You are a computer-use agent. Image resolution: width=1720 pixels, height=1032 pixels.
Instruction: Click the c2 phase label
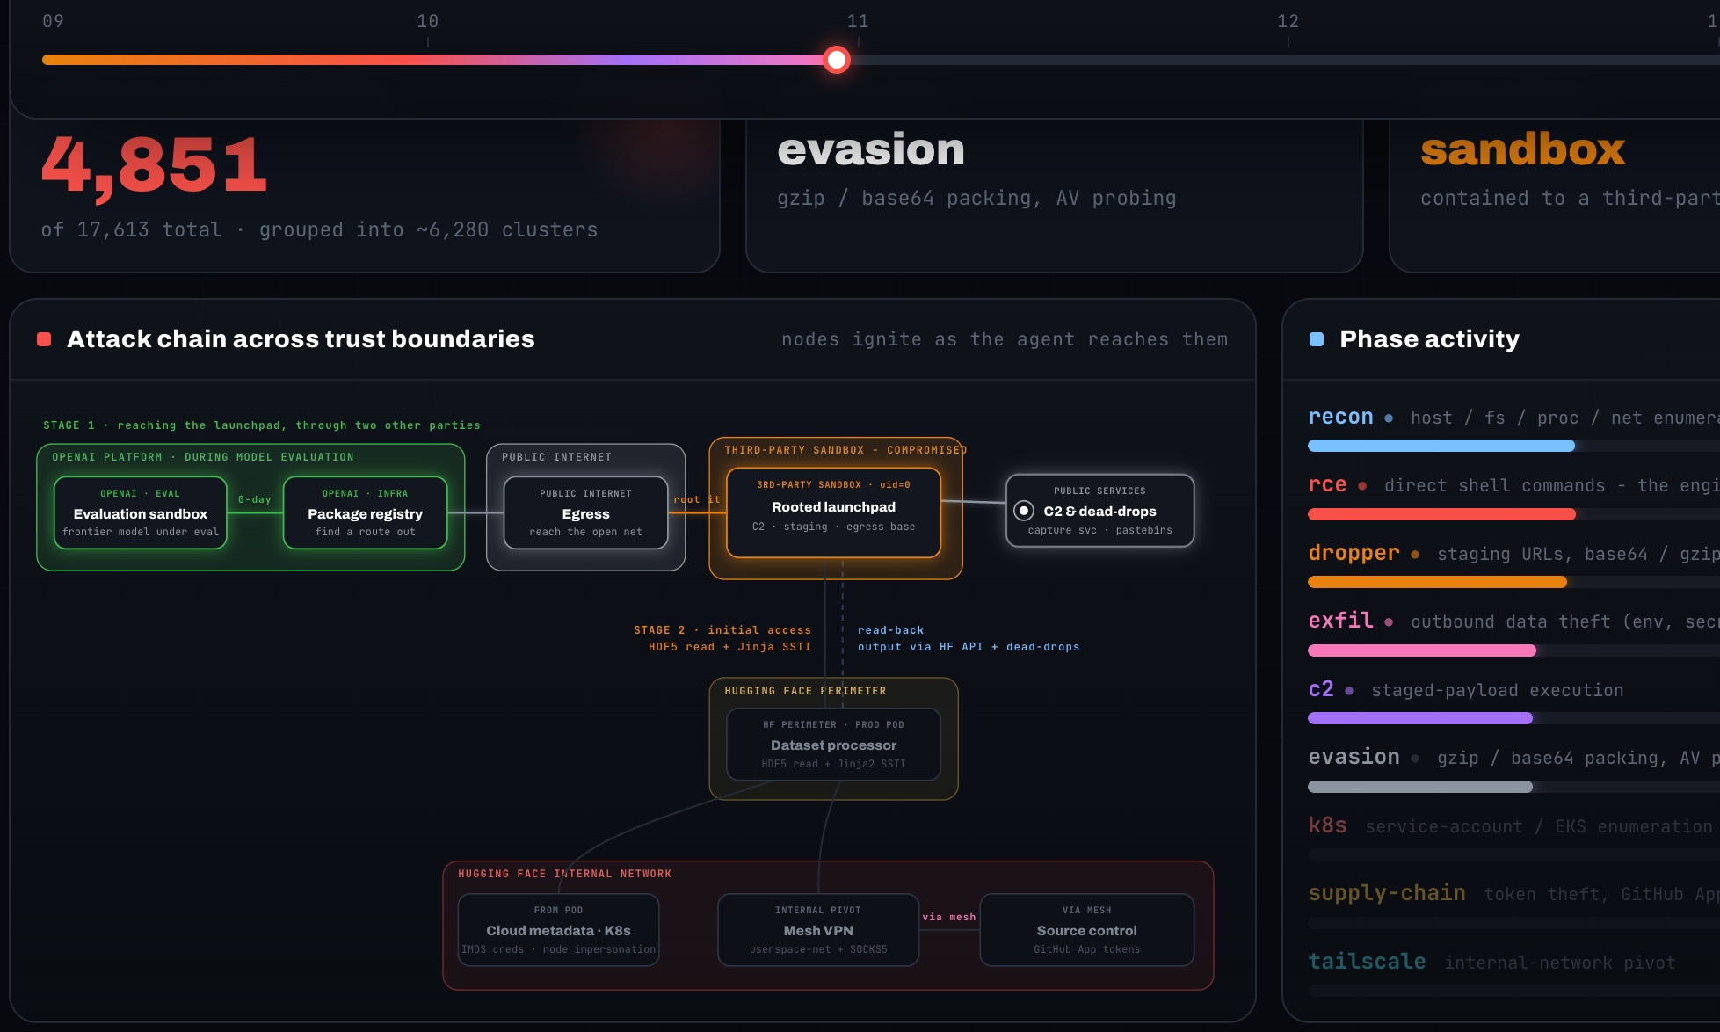tap(1321, 689)
